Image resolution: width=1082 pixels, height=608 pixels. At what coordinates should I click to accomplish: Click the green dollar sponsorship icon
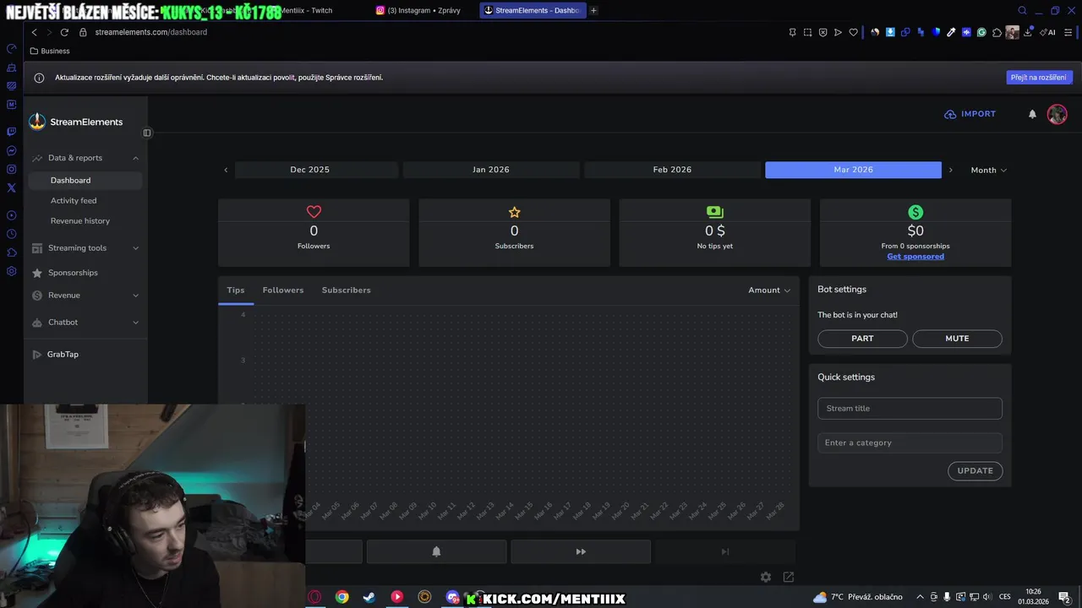pos(915,212)
